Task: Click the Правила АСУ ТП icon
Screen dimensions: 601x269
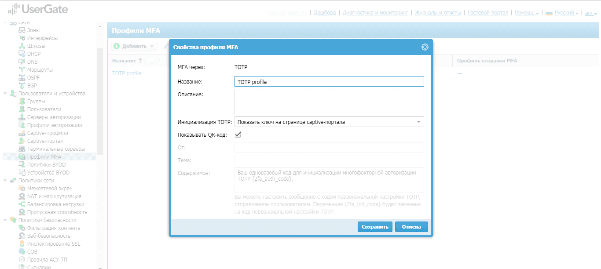Action: (x=22, y=260)
